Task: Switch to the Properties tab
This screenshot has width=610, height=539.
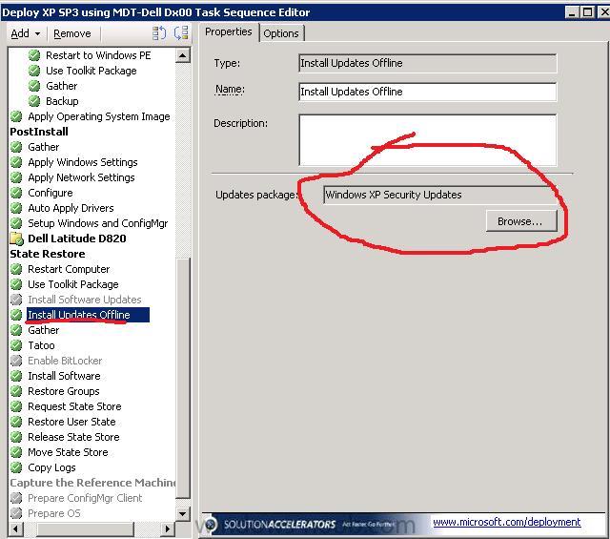Action: click(x=229, y=31)
